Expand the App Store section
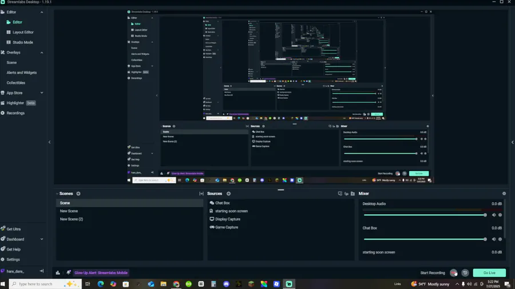 (x=42, y=93)
